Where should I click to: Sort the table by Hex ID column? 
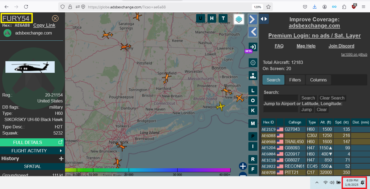tap(268, 122)
